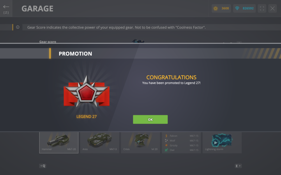Click the Legend 27 rank badge

coord(86,92)
